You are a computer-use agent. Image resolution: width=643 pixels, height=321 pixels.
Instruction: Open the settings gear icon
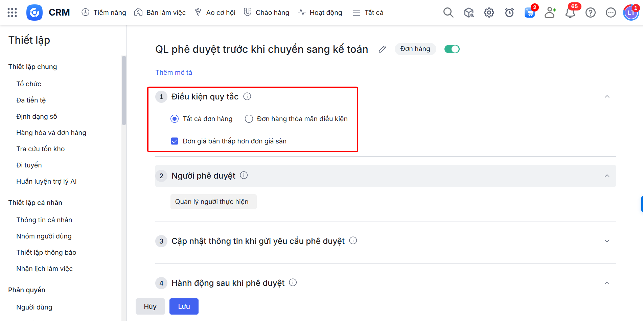pos(489,13)
